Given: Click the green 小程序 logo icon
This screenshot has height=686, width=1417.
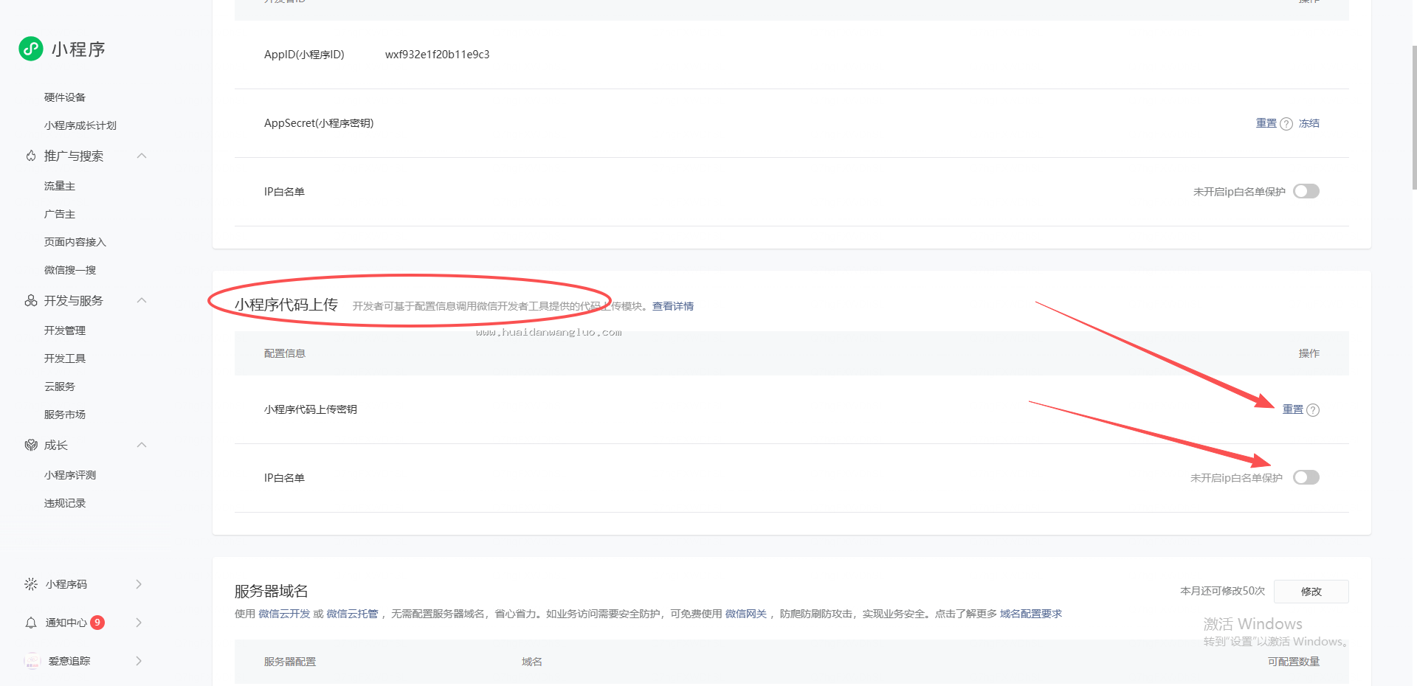Looking at the screenshot, I should click(31, 49).
